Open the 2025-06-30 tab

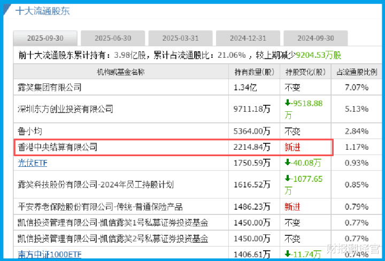(x=113, y=38)
